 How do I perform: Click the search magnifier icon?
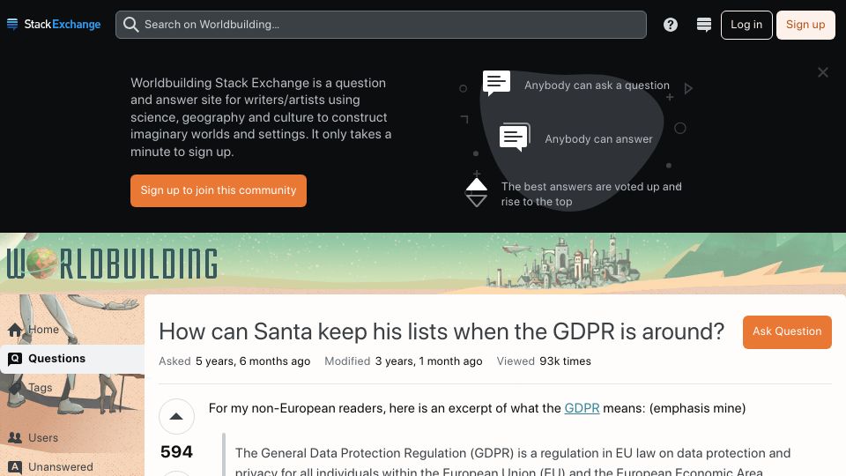click(130, 25)
